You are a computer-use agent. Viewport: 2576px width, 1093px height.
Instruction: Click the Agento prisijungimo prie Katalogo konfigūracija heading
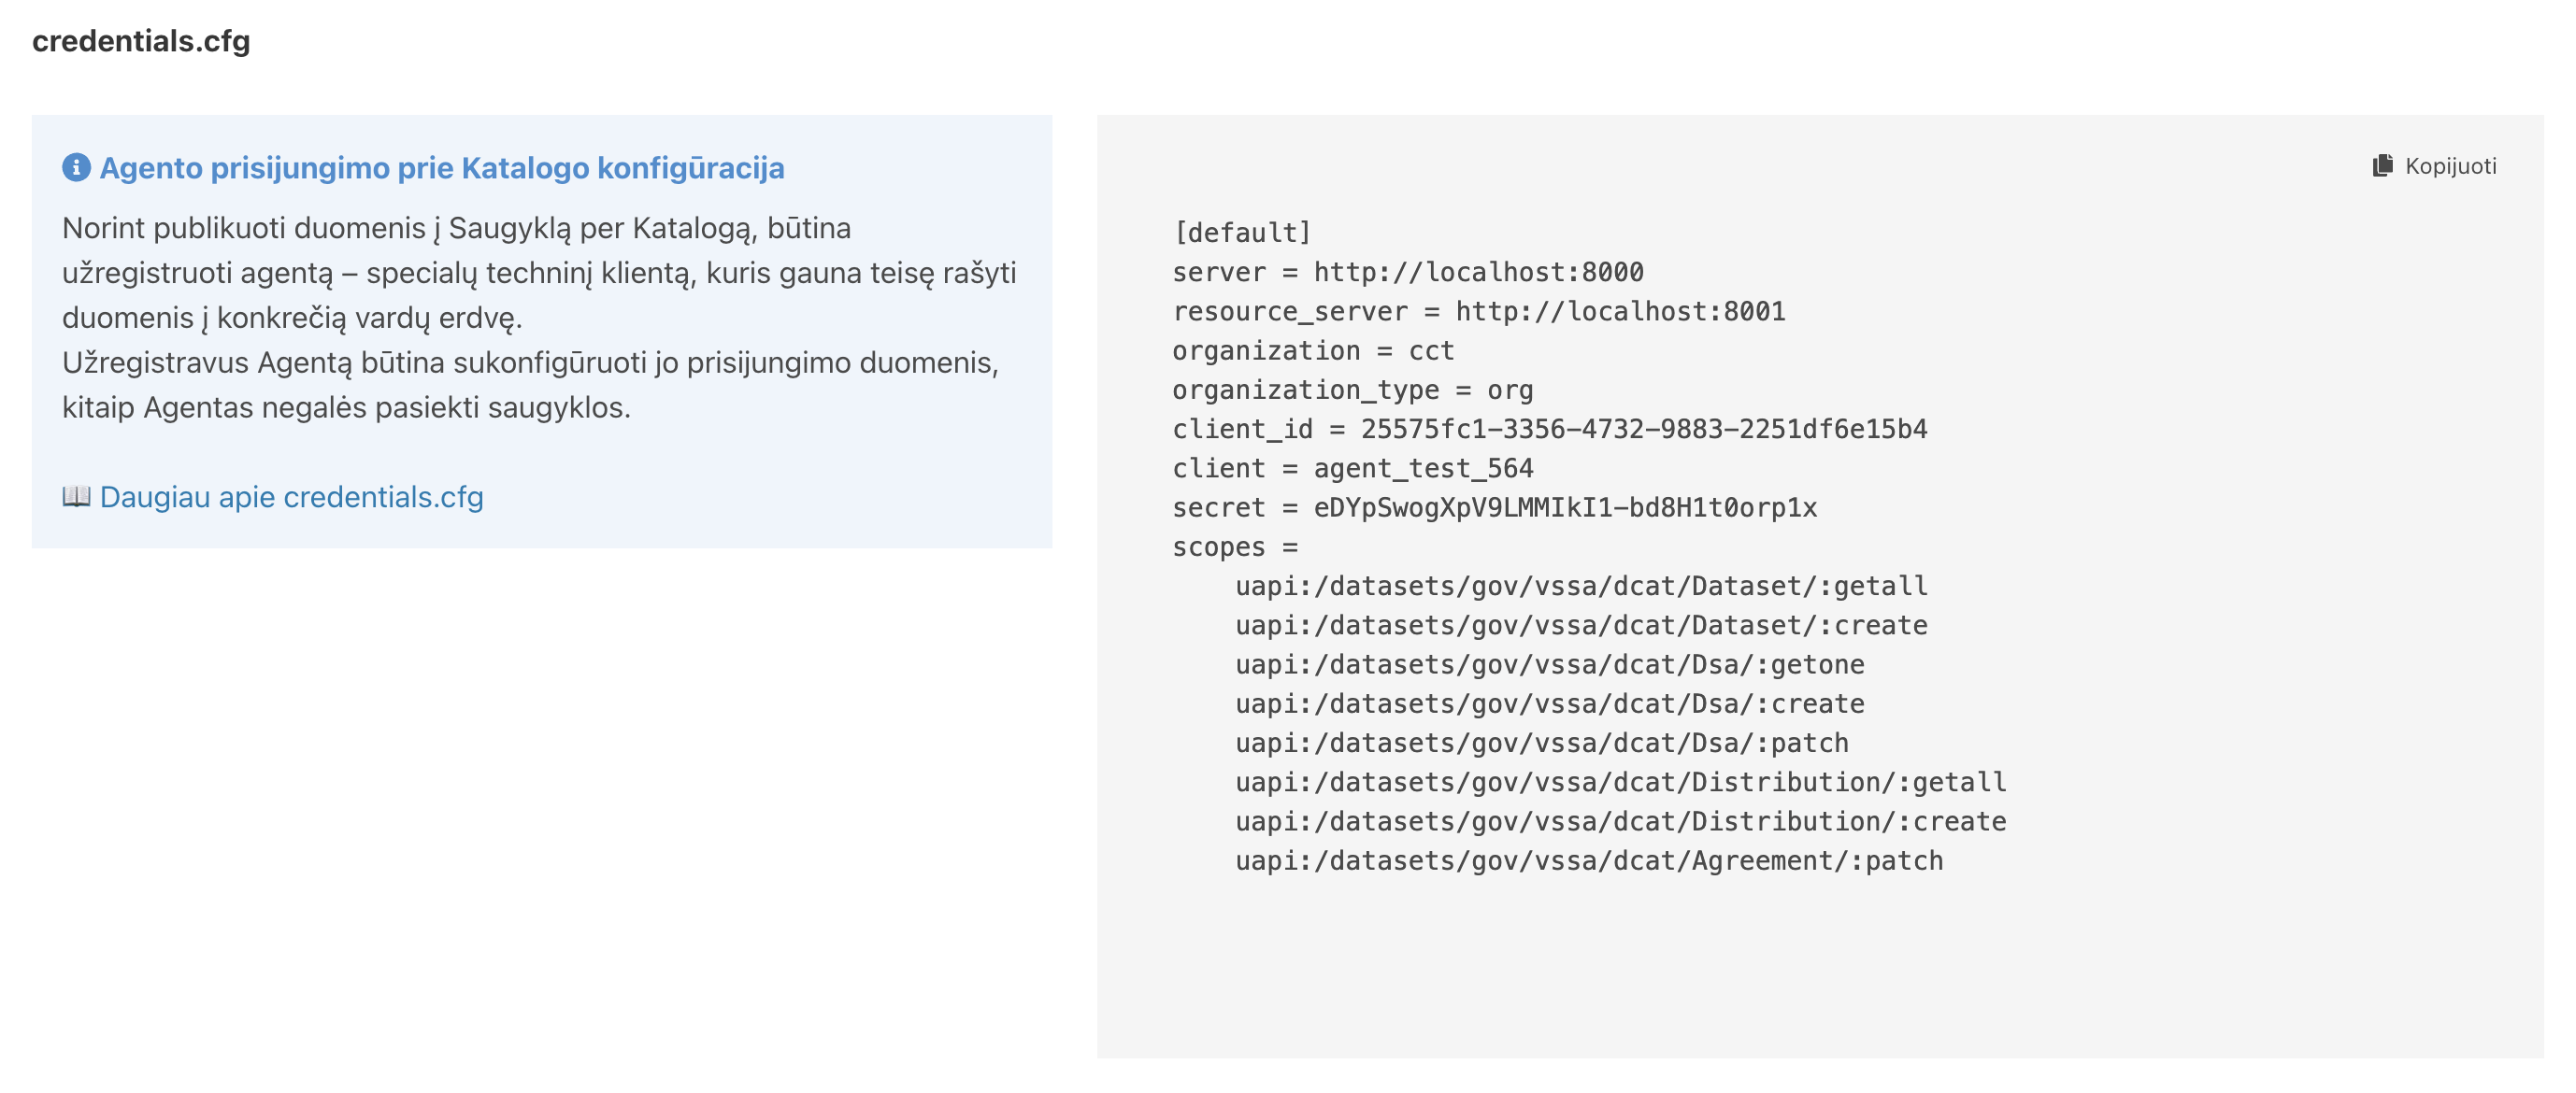[x=442, y=168]
